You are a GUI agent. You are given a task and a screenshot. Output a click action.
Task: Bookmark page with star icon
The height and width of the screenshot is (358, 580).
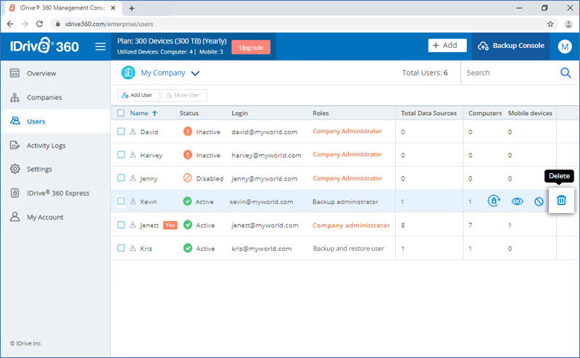click(x=550, y=24)
